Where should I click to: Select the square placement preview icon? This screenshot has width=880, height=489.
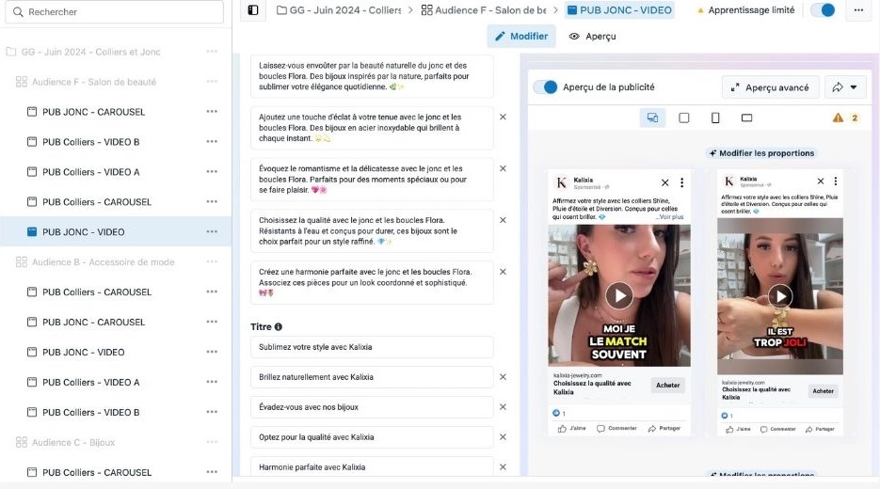click(x=684, y=118)
